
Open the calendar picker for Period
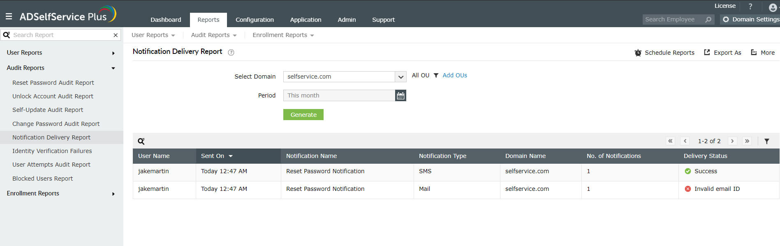point(400,95)
